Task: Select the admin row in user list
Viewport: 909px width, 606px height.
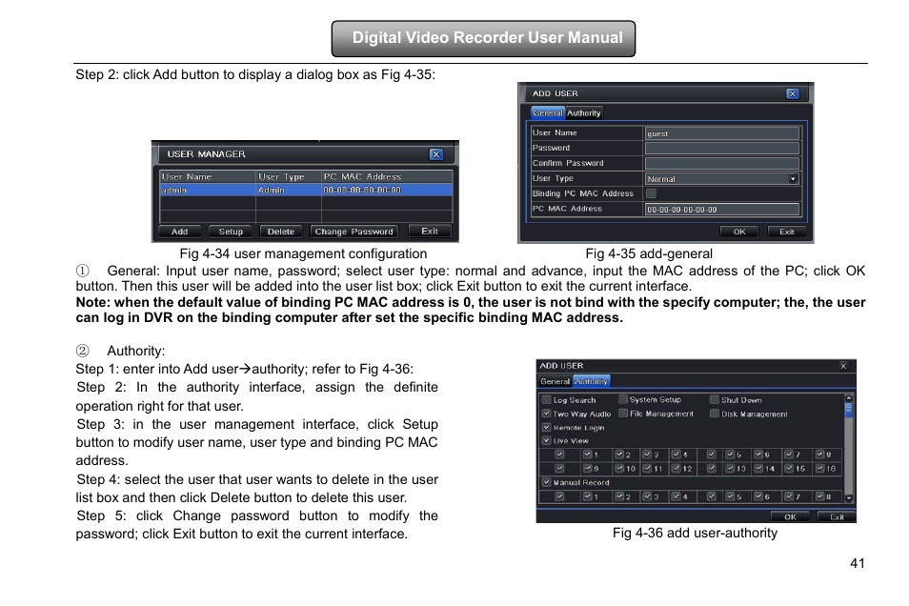Action: pyautogui.click(x=306, y=191)
